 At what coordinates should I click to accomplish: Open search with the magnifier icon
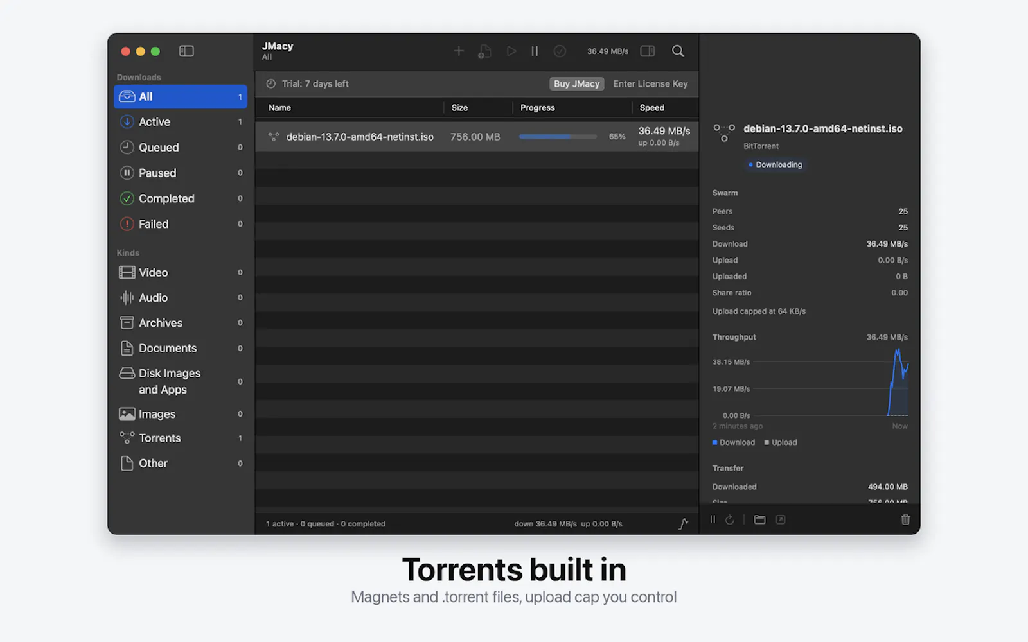[x=678, y=51]
